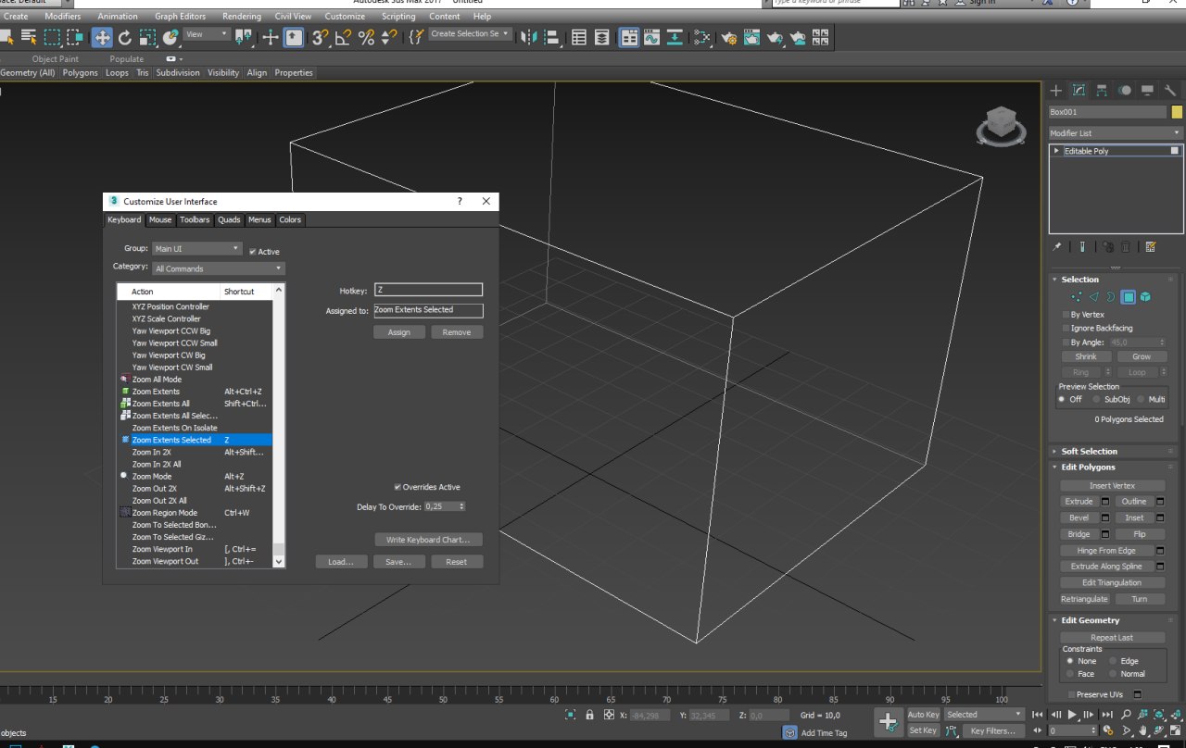The image size is (1186, 748).
Task: Open the Display command panel tab
Action: 1148,90
